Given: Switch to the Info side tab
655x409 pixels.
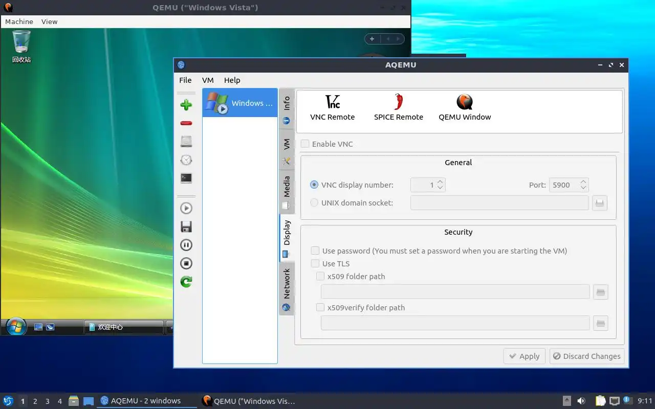Looking at the screenshot, I should [287, 109].
